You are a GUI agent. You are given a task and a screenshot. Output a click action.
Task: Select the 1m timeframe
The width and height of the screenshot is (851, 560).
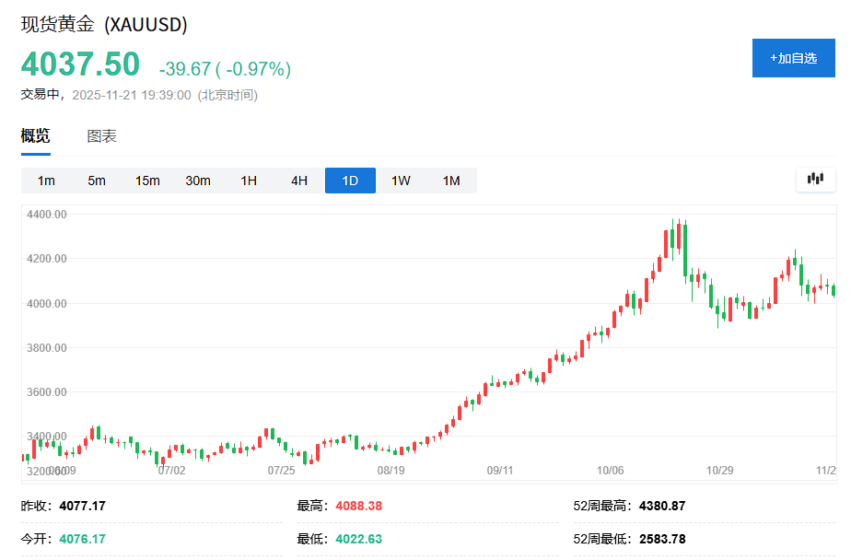tap(46, 180)
